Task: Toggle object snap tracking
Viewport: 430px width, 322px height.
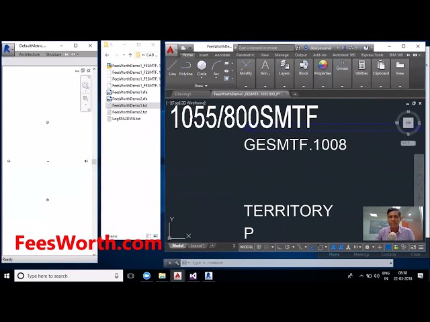Action: 312,247
